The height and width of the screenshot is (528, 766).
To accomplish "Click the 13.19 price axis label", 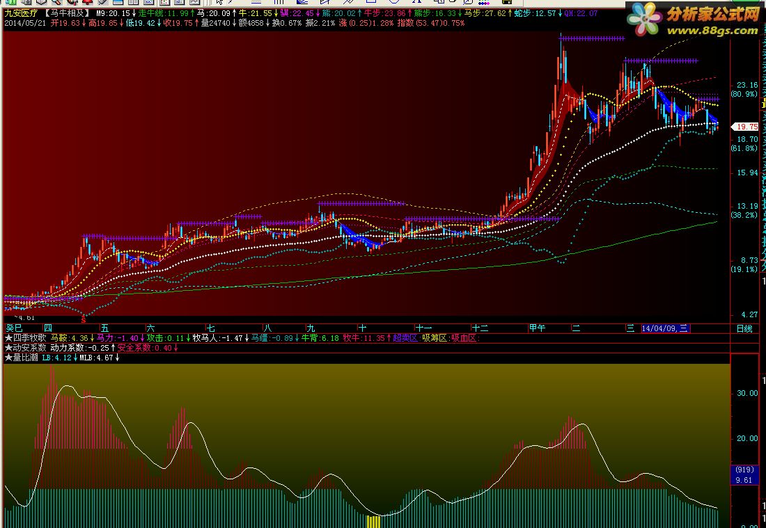I will (747, 206).
